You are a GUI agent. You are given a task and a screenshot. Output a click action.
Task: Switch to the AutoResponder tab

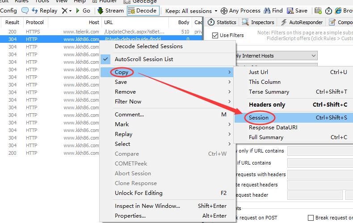click(x=302, y=22)
